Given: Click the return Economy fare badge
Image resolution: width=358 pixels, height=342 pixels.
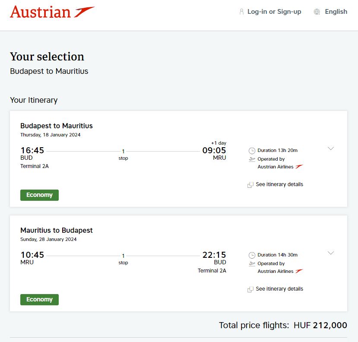Looking at the screenshot, I should (x=39, y=300).
